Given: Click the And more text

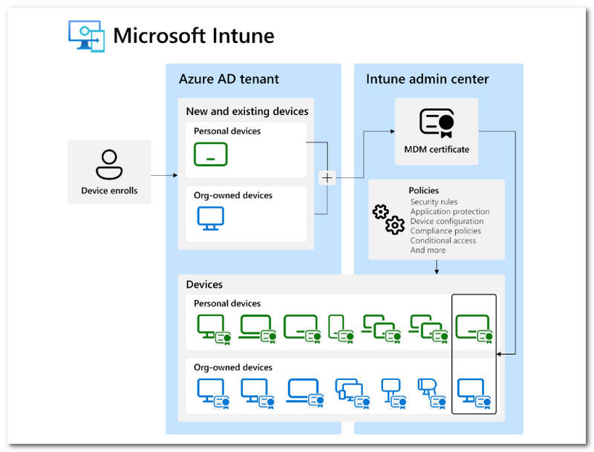Looking at the screenshot, I should [x=428, y=250].
